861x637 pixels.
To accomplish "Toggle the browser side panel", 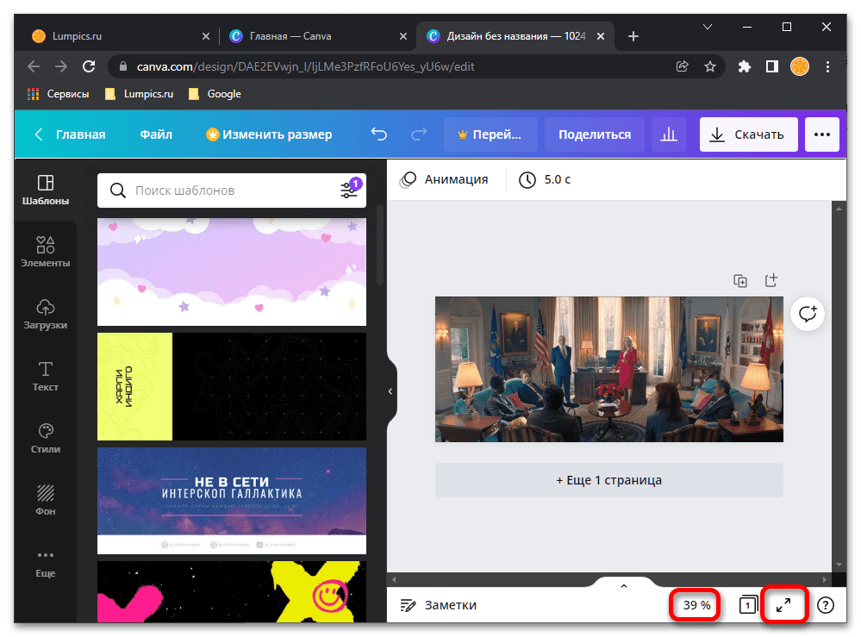I will pyautogui.click(x=772, y=66).
